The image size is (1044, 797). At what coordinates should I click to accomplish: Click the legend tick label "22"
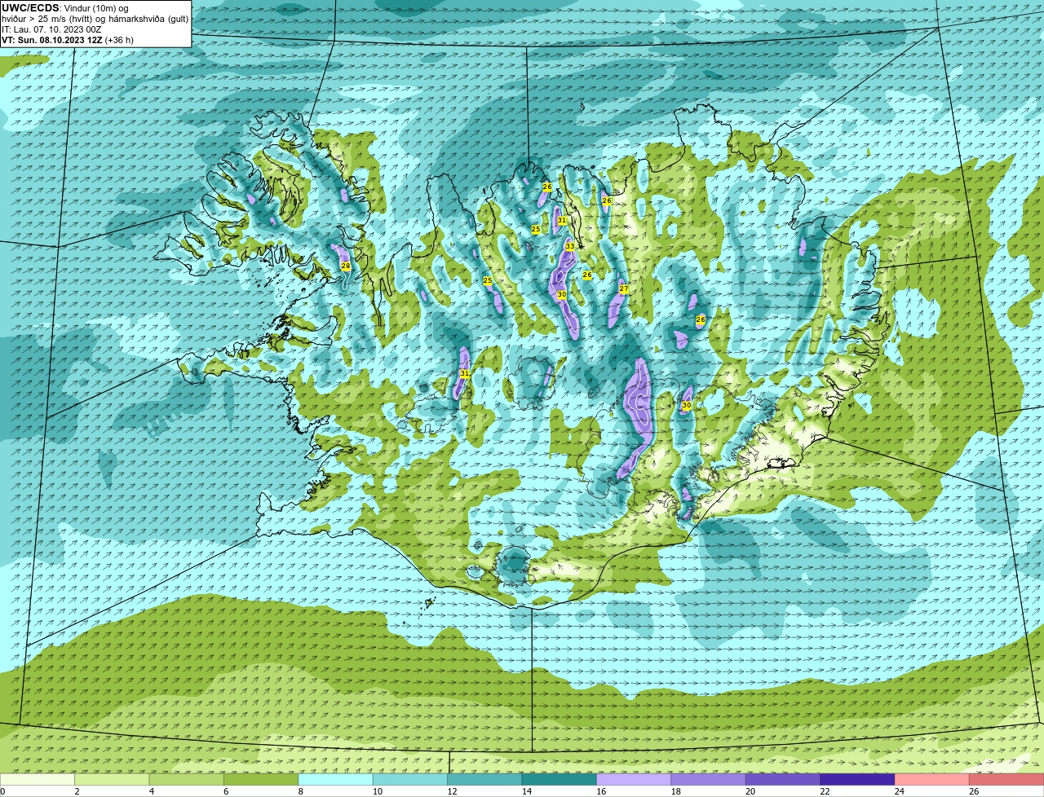pos(825,791)
